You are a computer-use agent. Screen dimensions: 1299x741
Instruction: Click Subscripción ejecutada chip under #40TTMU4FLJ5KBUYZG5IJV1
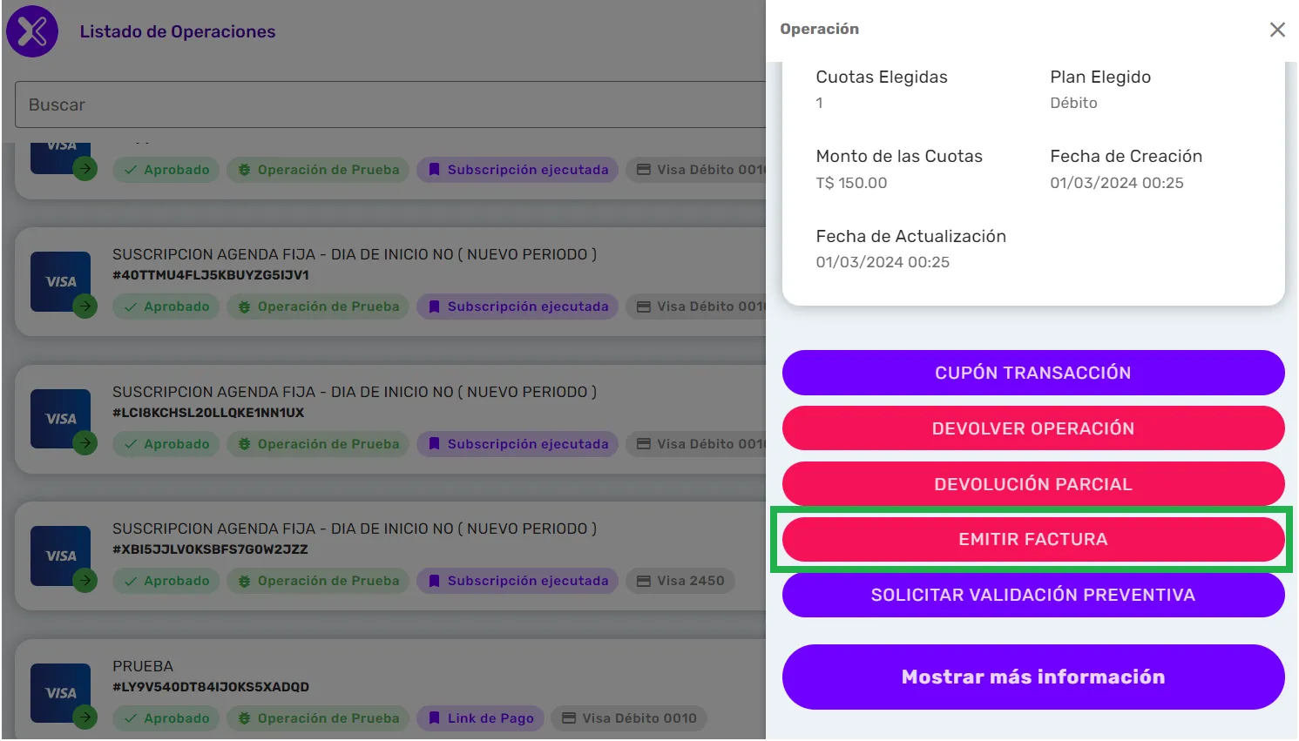[518, 307]
